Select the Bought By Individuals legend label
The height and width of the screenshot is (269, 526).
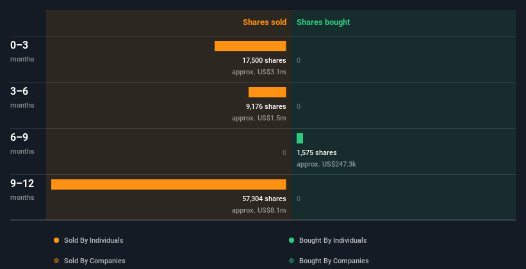[x=333, y=240]
